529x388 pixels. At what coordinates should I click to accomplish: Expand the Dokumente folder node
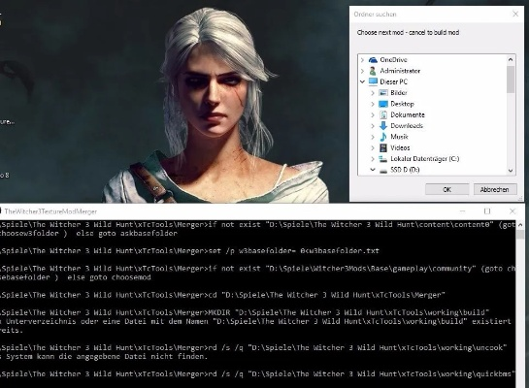coord(373,115)
